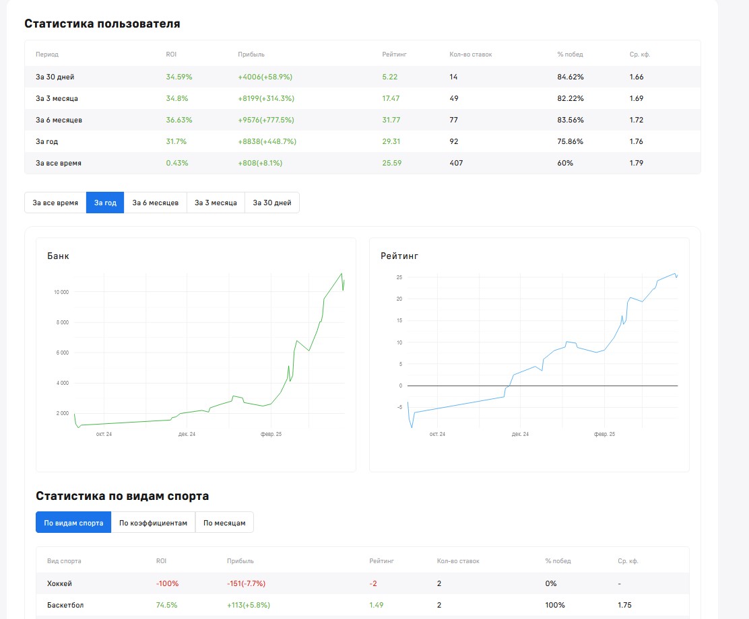Switch to "За 3 месяца" period tab
The height and width of the screenshot is (619, 749).
(x=216, y=203)
